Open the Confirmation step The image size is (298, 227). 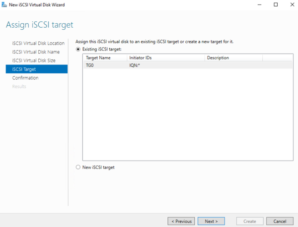coord(25,78)
